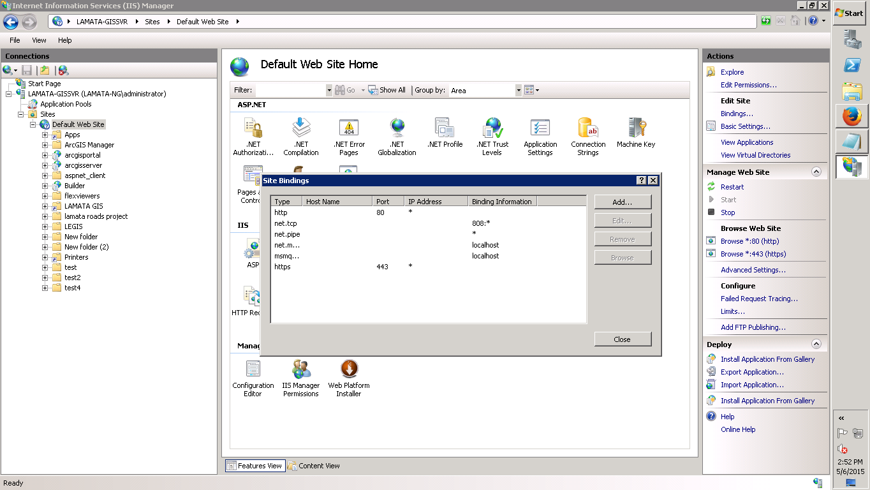Open the Help icon beside the address bar
The width and height of the screenshot is (870, 490).
[813, 21]
